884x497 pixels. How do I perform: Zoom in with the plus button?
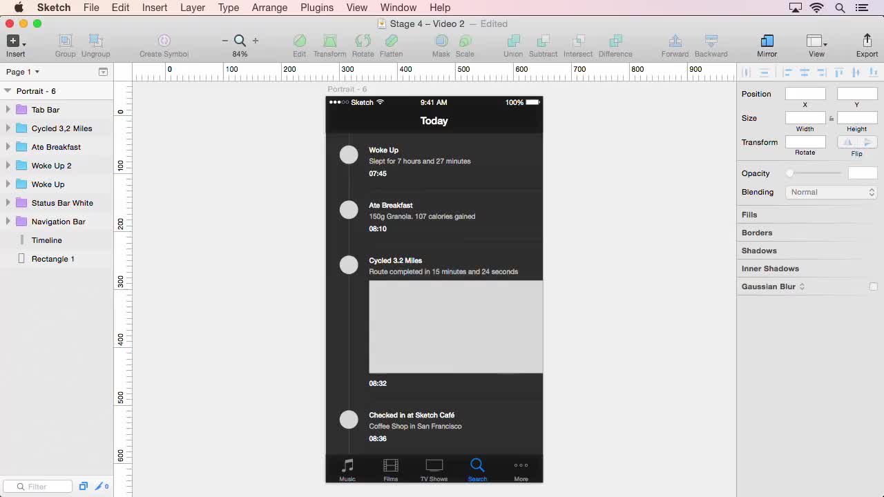256,41
